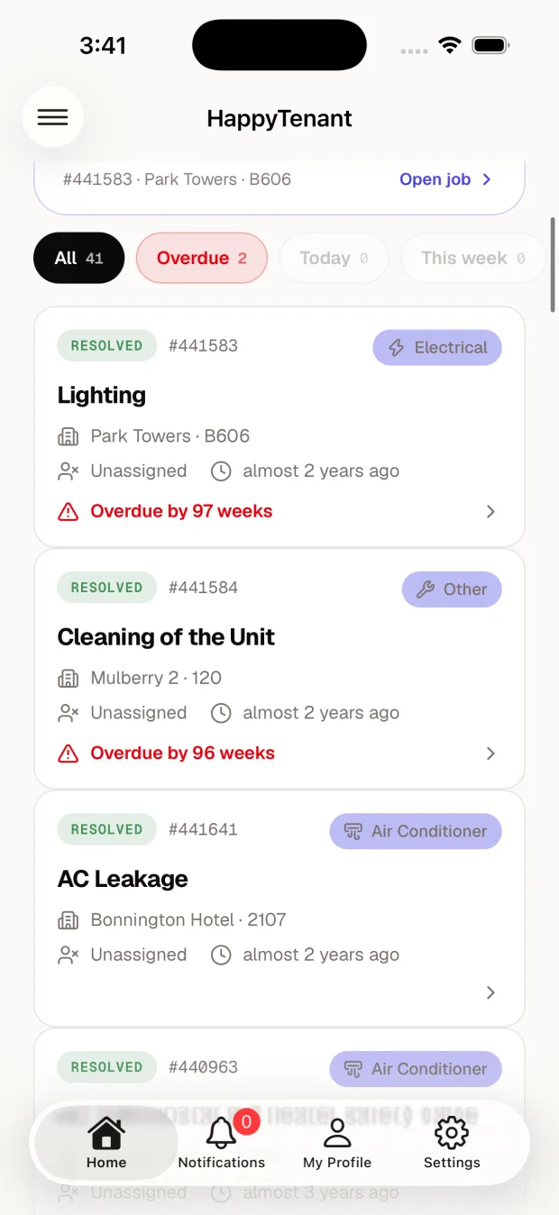Open the hamburger menu
Image resolution: width=559 pixels, height=1215 pixels.
tap(52, 117)
